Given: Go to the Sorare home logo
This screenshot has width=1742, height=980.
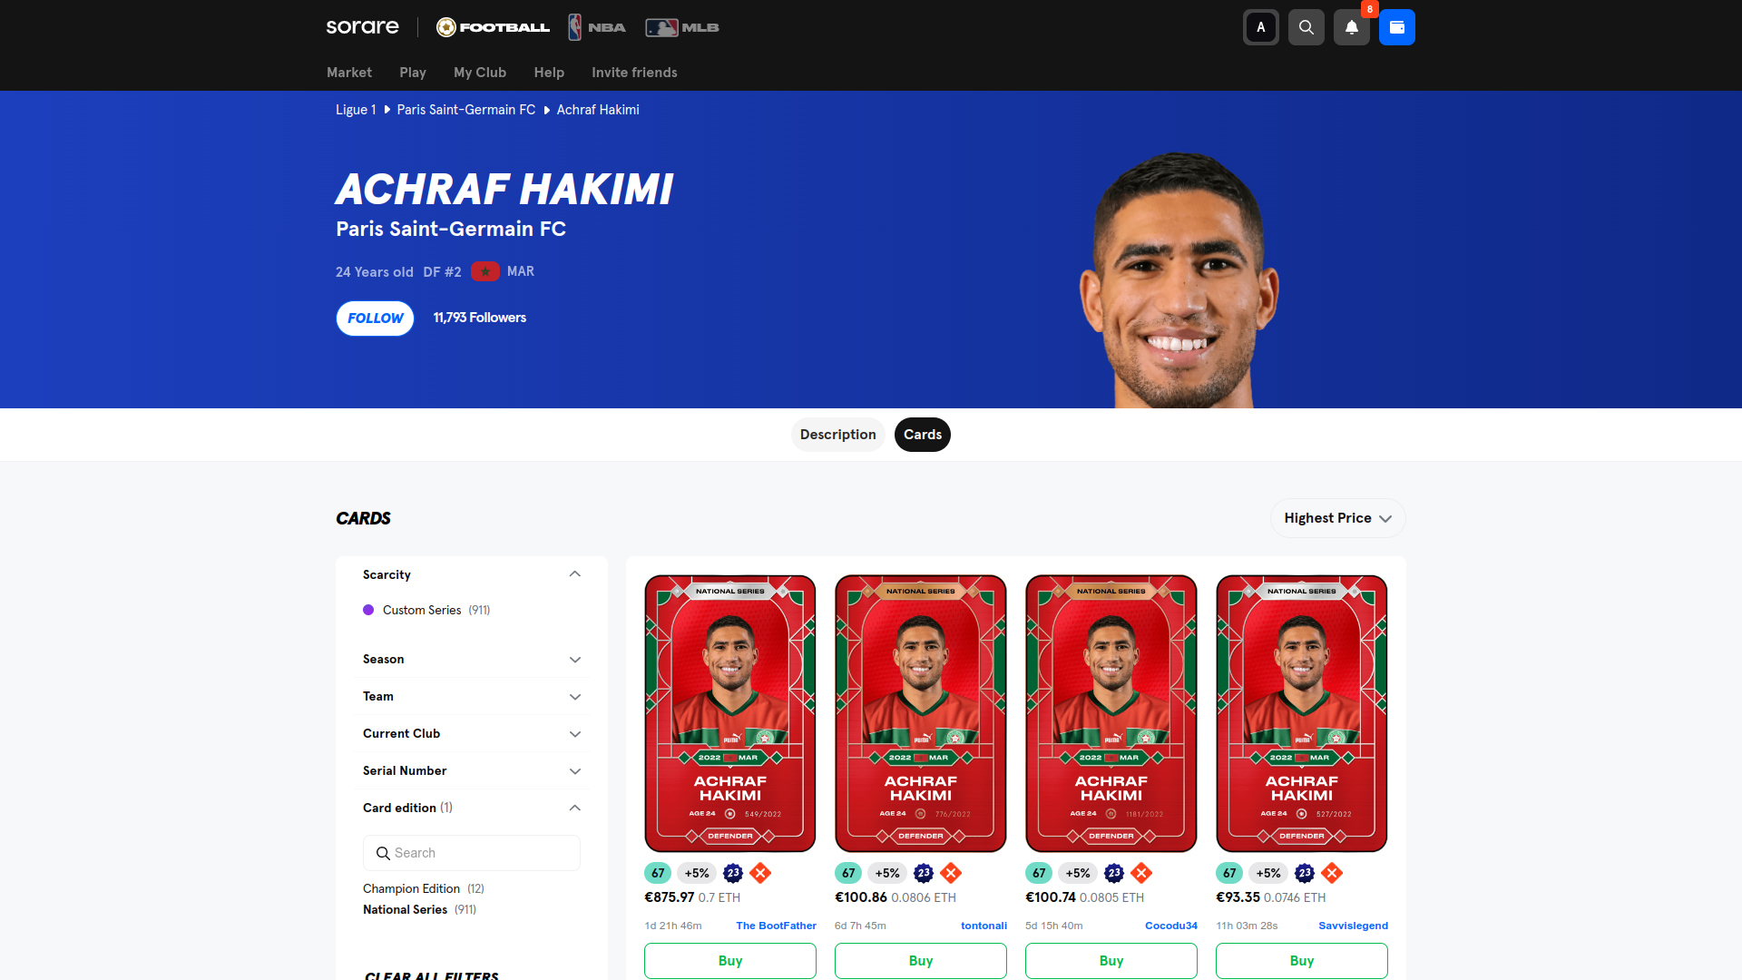Looking at the screenshot, I should click(x=363, y=27).
